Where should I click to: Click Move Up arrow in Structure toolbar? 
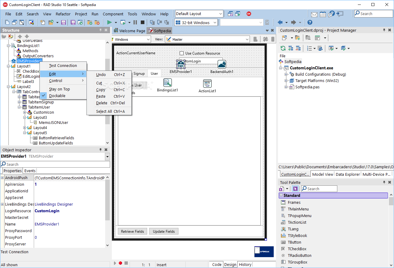pos(20,36)
